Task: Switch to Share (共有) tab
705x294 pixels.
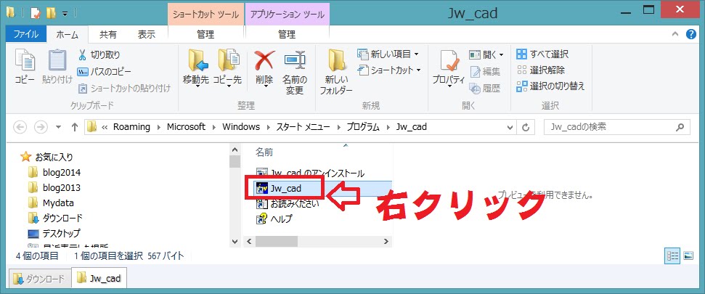Action: pos(108,35)
